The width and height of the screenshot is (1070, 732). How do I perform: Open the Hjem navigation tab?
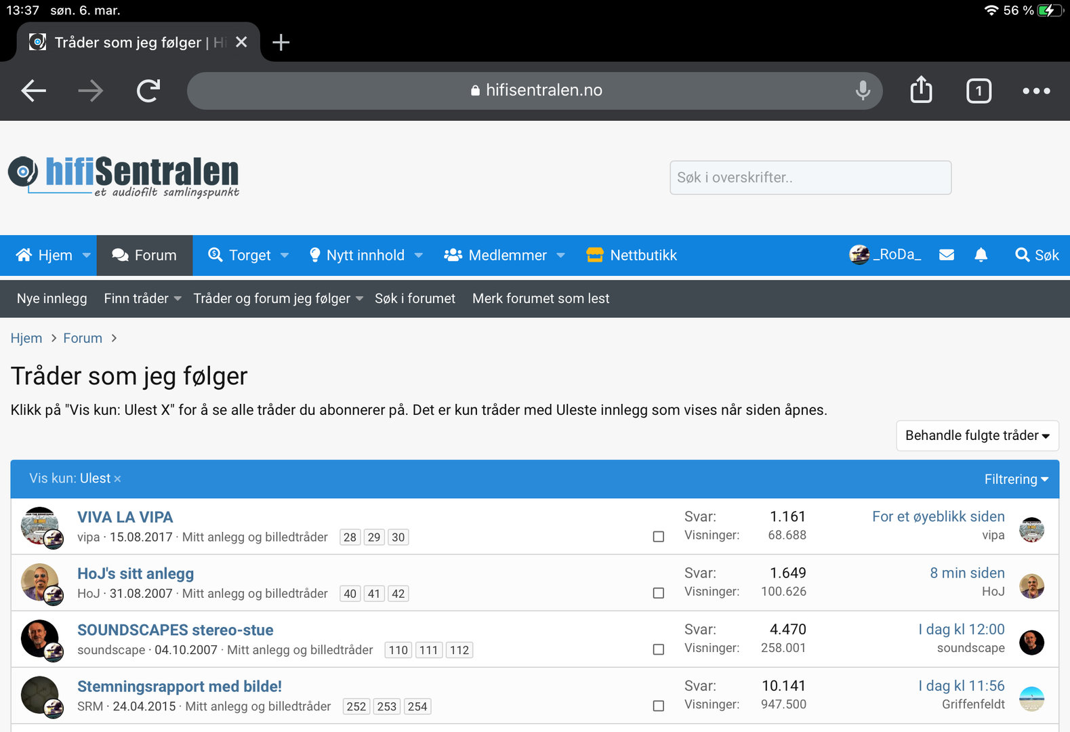pos(45,255)
